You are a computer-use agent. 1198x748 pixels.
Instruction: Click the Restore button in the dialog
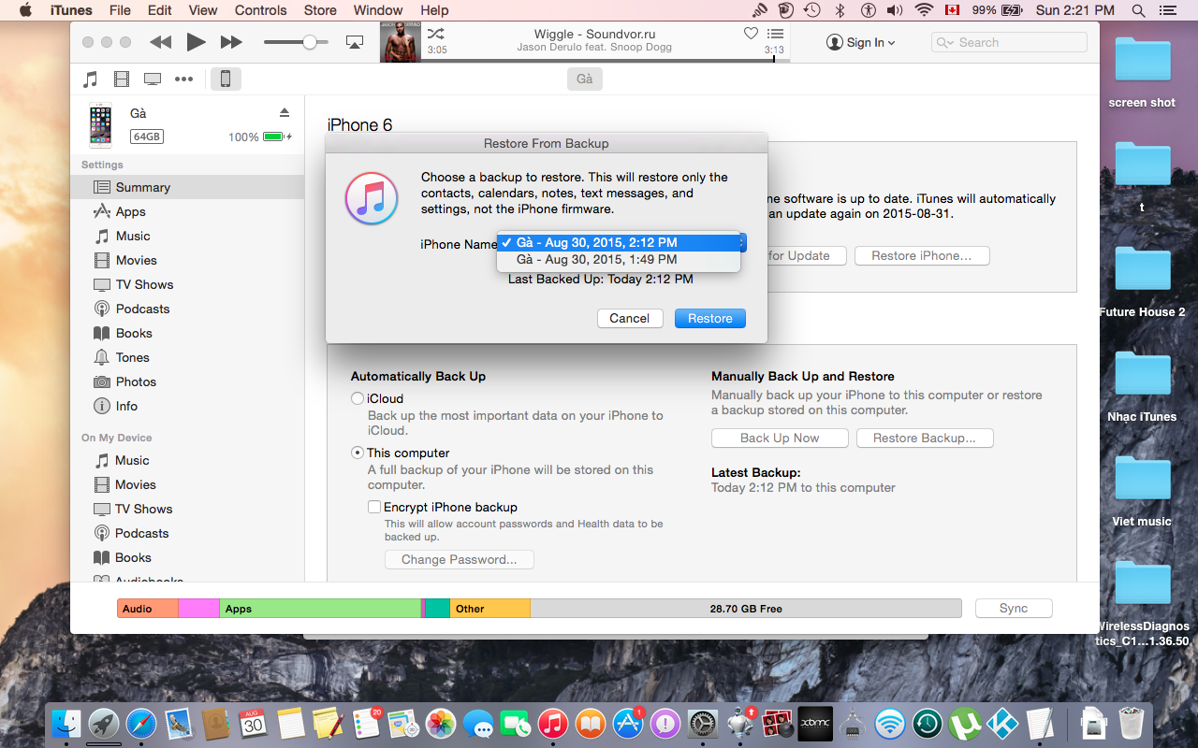tap(710, 318)
